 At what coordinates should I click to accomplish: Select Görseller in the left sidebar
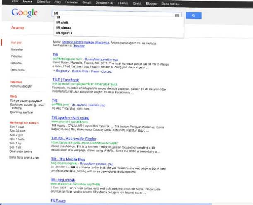[x=17, y=49]
